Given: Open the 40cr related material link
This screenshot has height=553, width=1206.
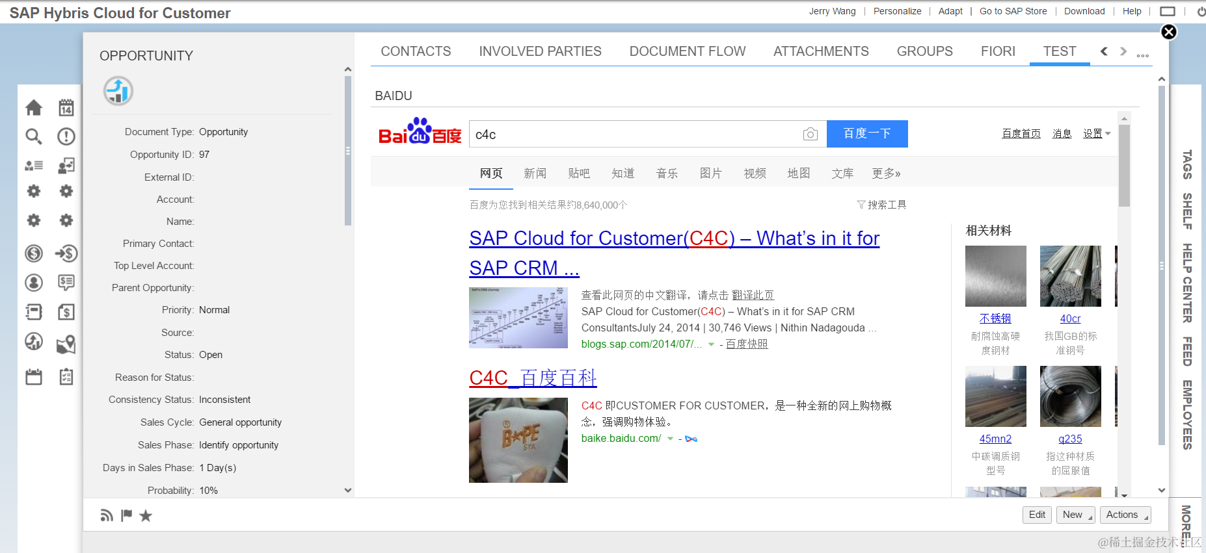Looking at the screenshot, I should pyautogui.click(x=1070, y=318).
